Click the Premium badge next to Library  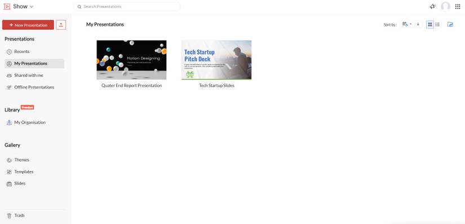click(27, 107)
